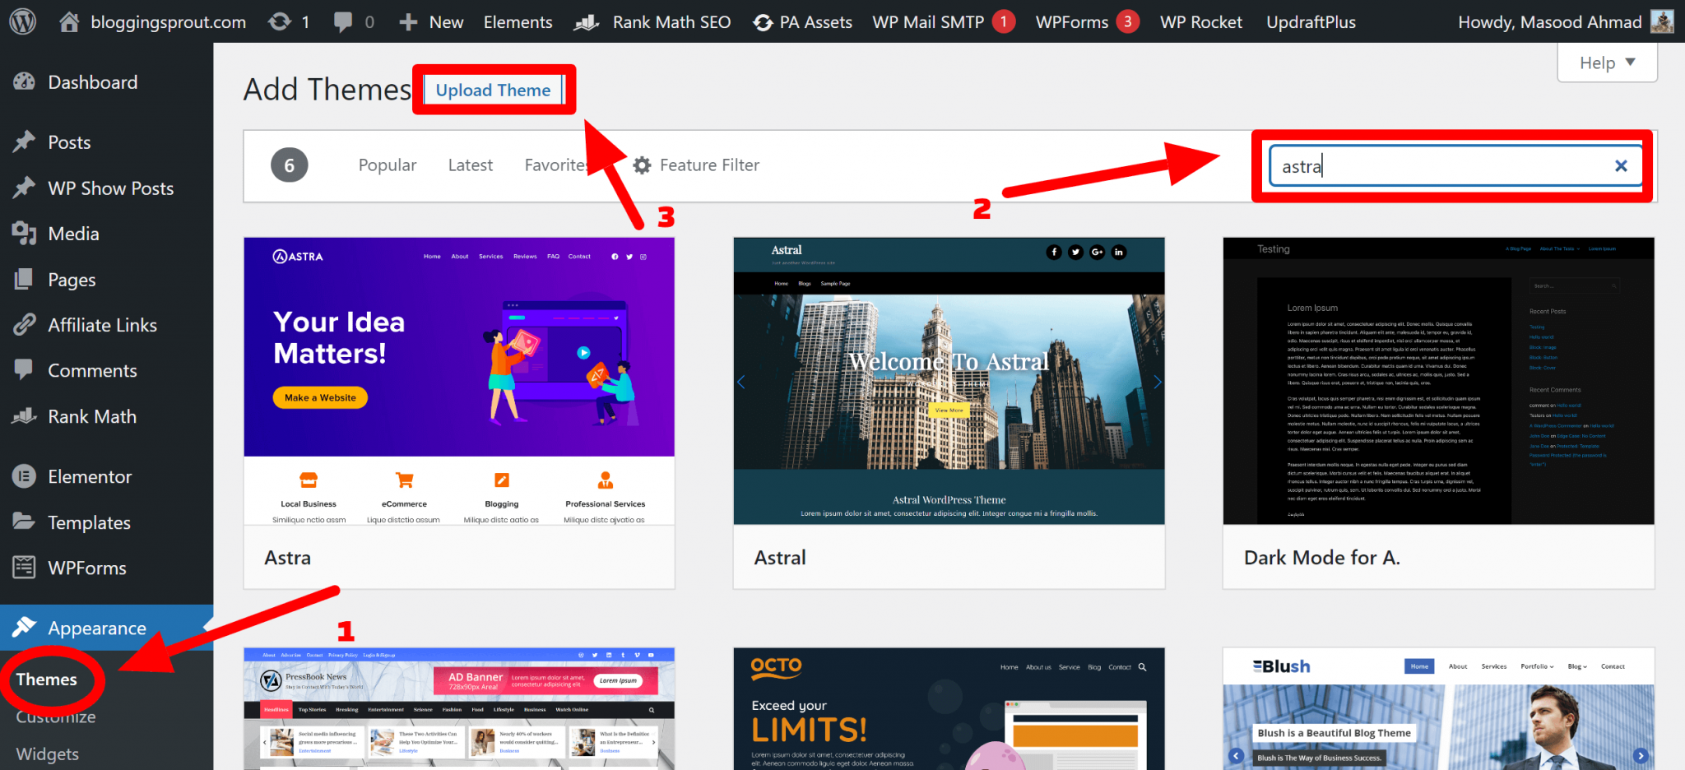Click the Astral theme name
1685x770 pixels.
780,558
